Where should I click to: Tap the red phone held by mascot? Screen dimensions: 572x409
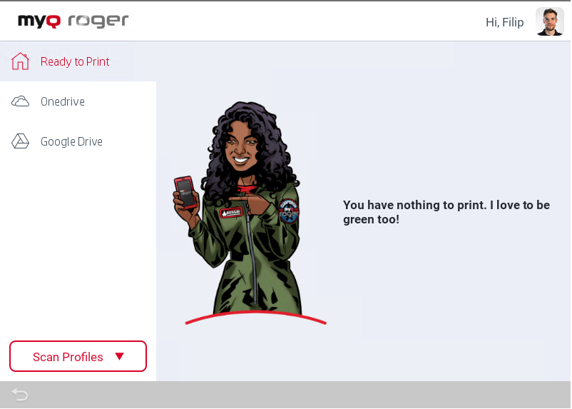point(185,193)
